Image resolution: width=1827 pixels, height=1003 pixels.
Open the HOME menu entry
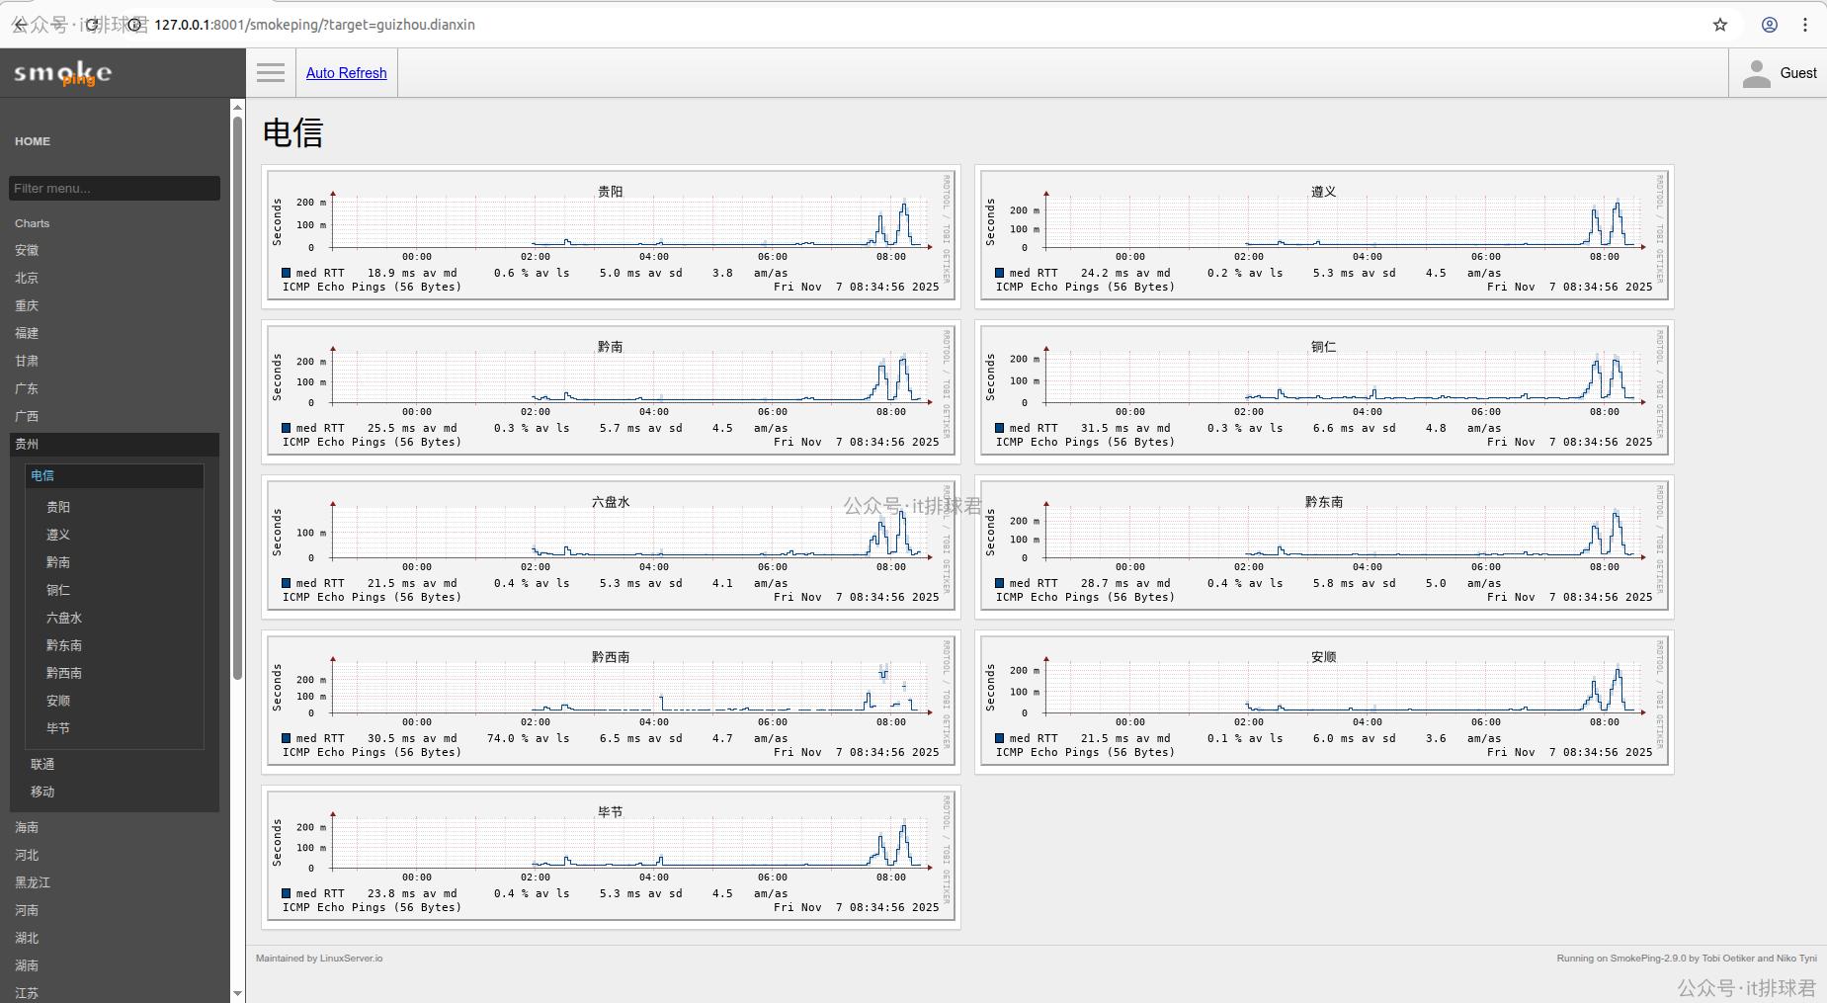(33, 140)
